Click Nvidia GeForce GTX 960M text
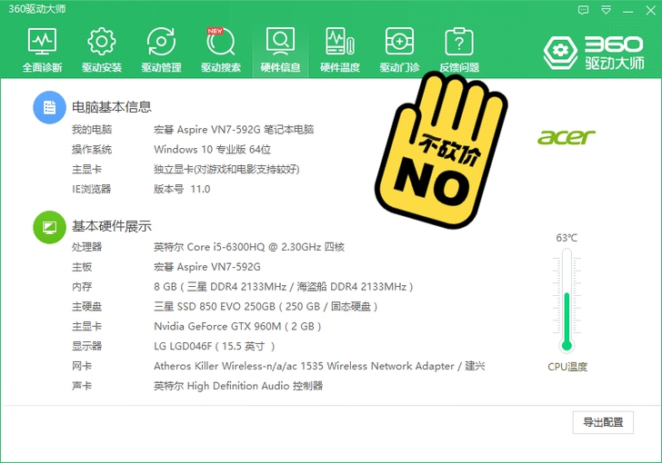662x463 pixels. point(237,327)
